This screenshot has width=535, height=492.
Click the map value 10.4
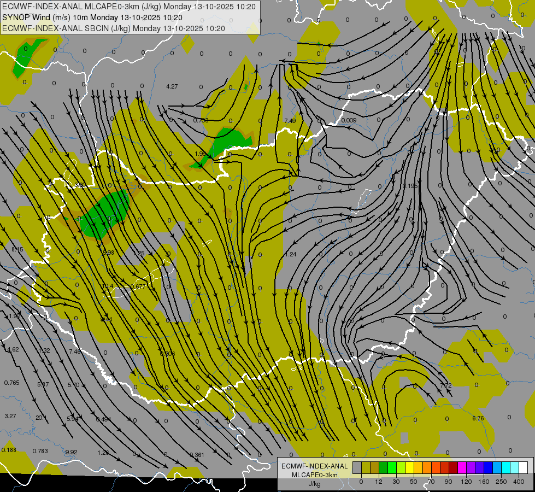click(108, 286)
